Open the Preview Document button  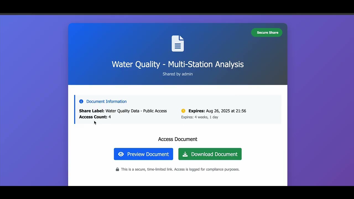(x=143, y=154)
